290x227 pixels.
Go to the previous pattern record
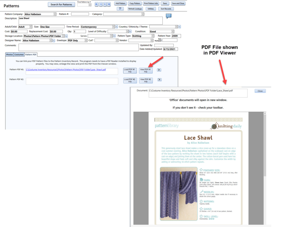[x=101, y=4]
